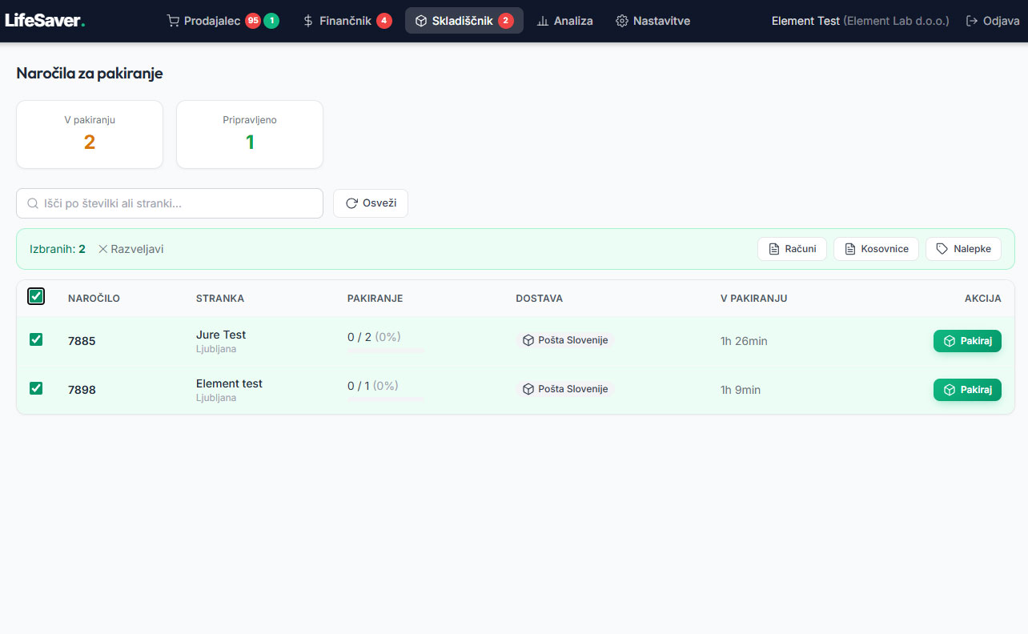Image resolution: width=1028 pixels, height=634 pixels.
Task: Open the Skladiščnik tab
Action: click(464, 21)
